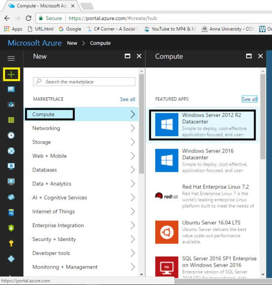Screen dimensions: 272x285
Task: Click the browser back arrow
Action: click(7, 18)
